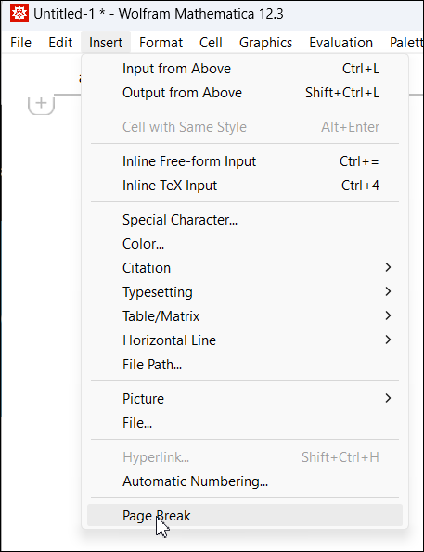Click the Hyperlink... entry
The width and height of the screenshot is (424, 552).
[x=245, y=457]
